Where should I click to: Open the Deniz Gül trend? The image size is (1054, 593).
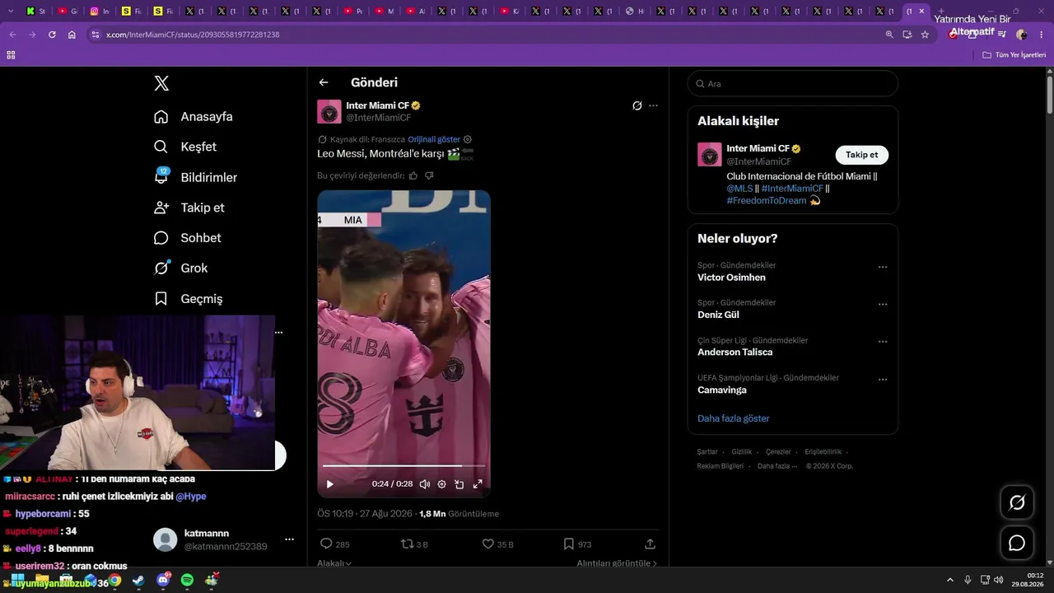718,315
